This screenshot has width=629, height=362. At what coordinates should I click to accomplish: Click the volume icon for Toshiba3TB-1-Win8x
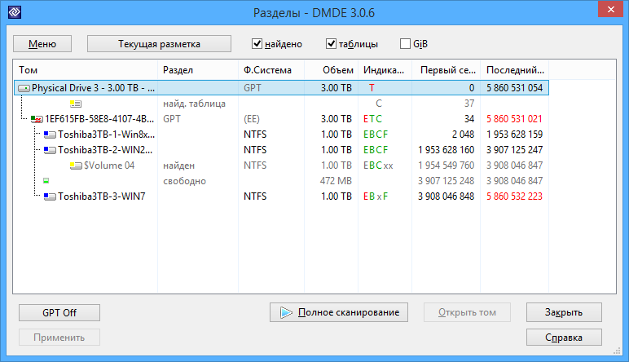pyautogui.click(x=50, y=135)
